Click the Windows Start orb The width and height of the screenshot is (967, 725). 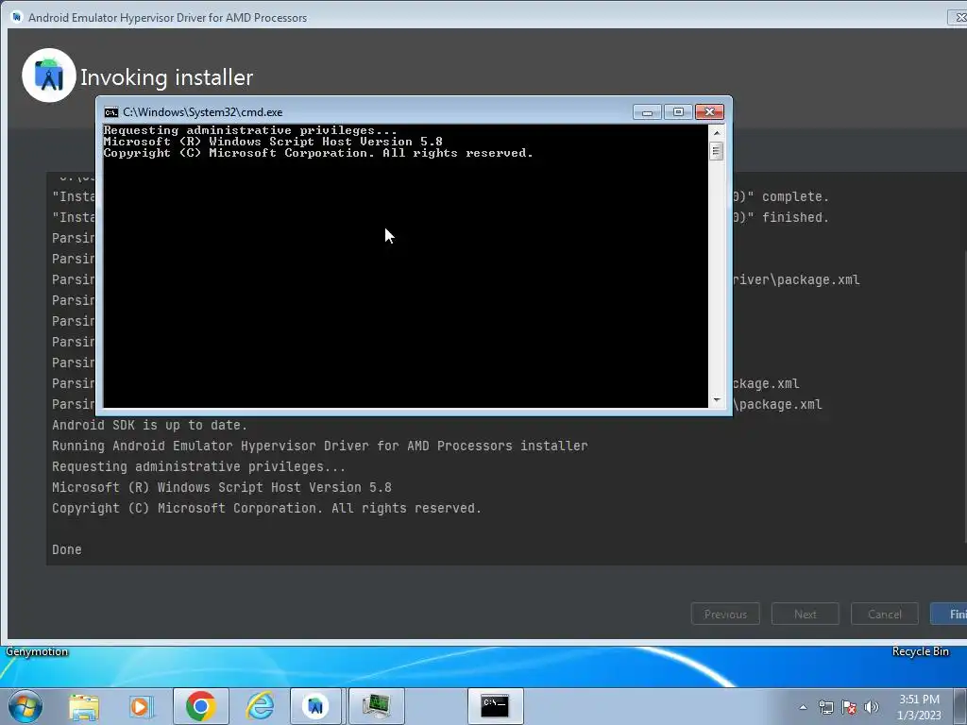click(25, 706)
